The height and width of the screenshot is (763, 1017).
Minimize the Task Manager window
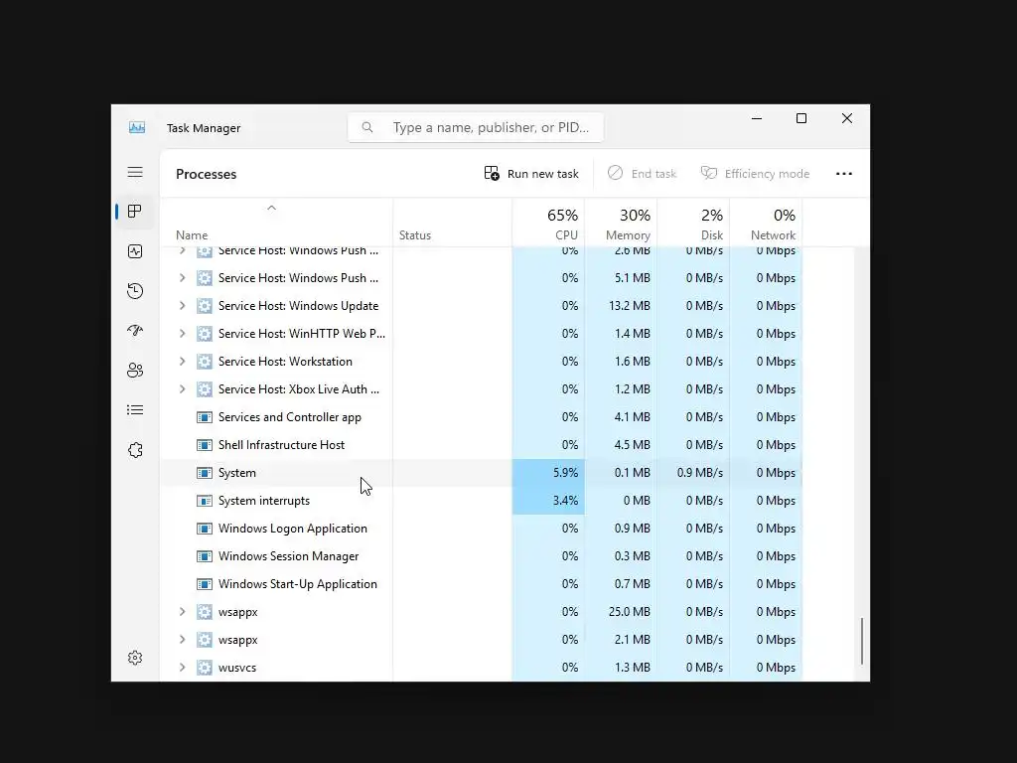tap(756, 118)
